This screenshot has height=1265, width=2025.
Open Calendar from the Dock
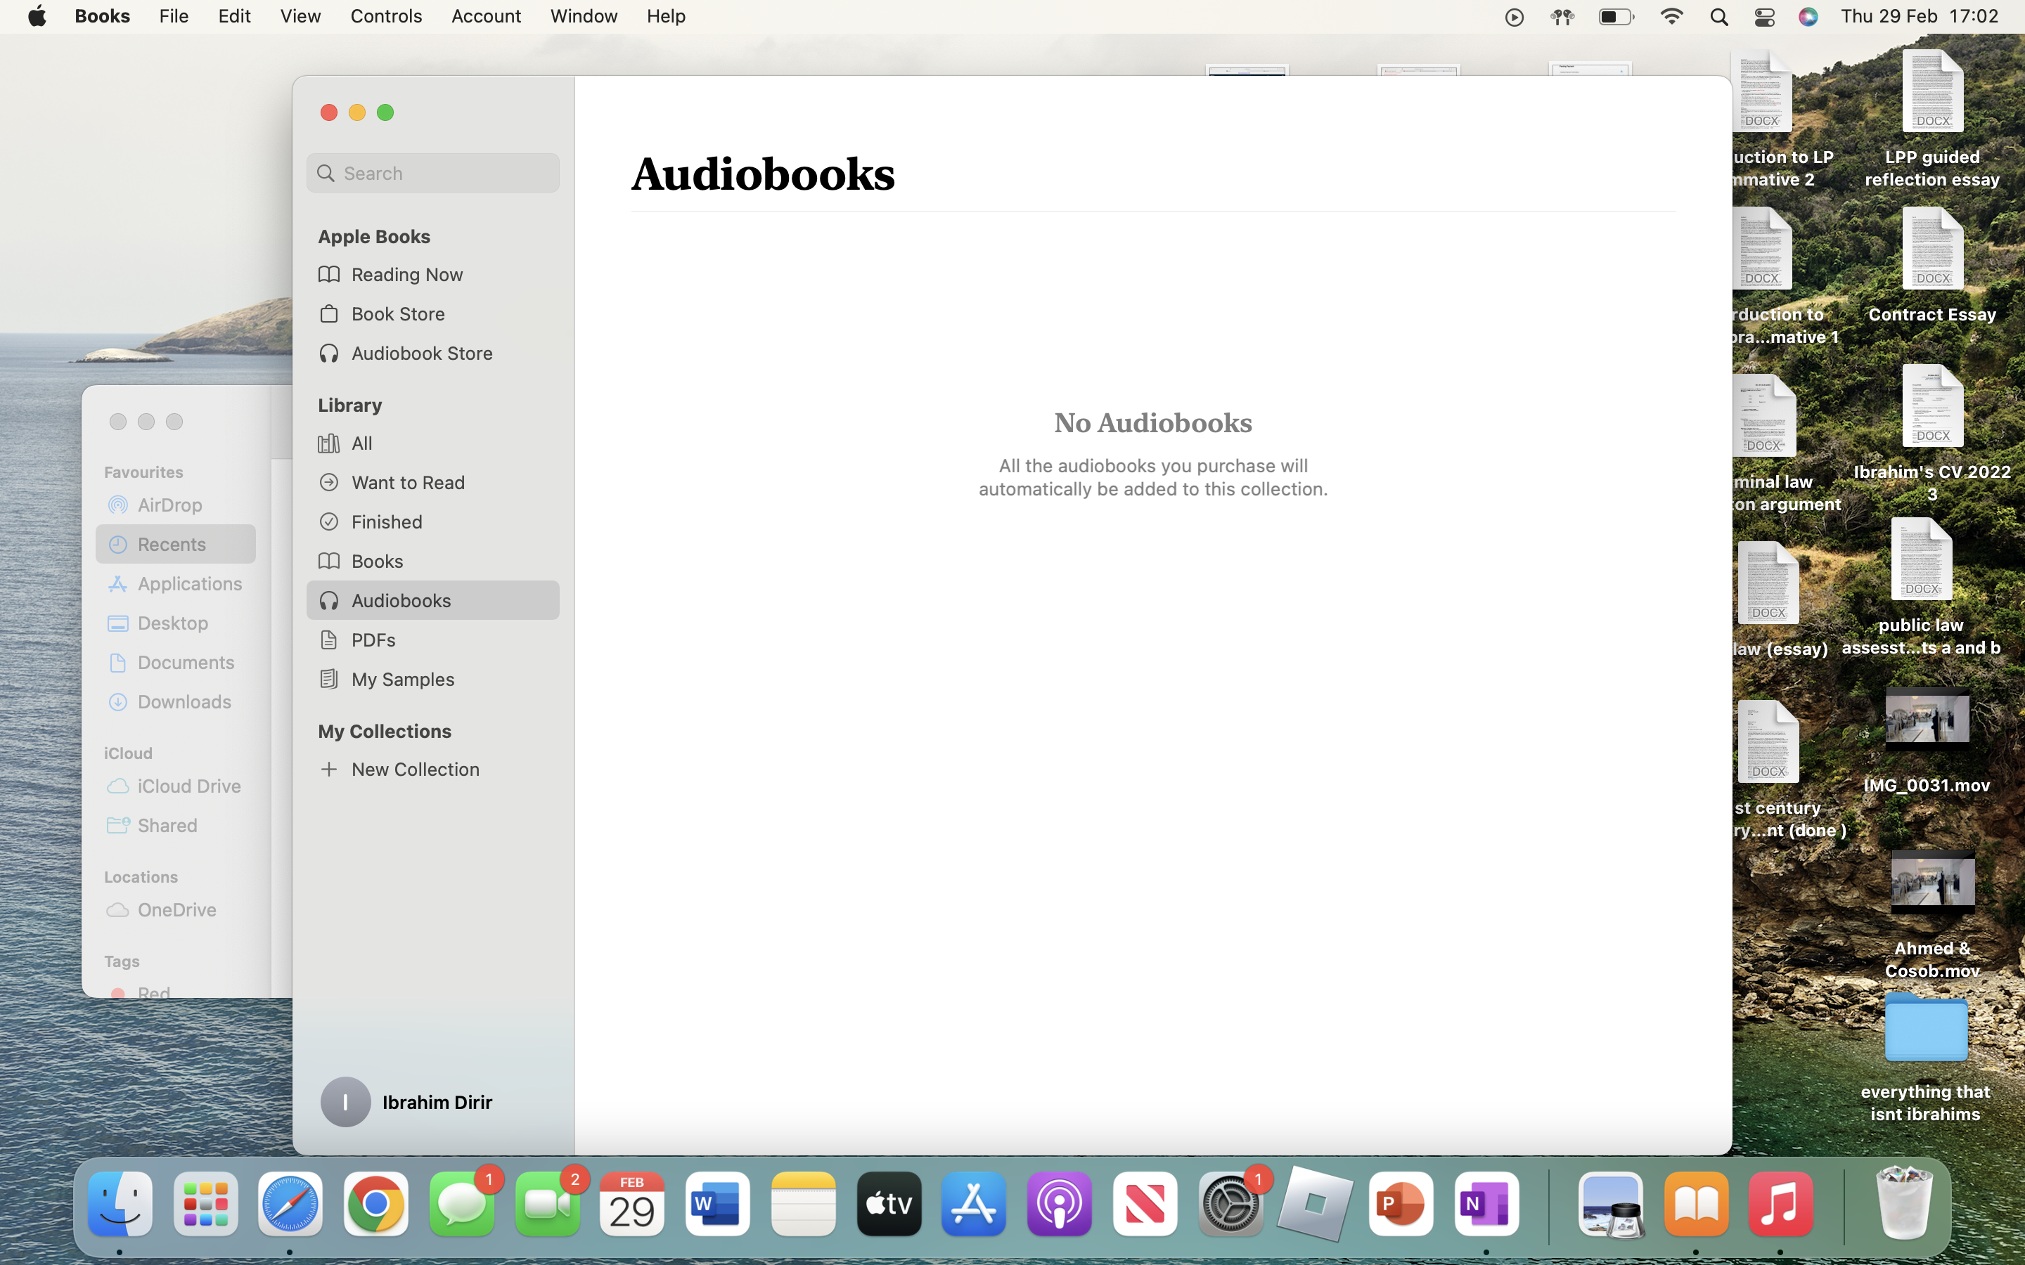[632, 1205]
